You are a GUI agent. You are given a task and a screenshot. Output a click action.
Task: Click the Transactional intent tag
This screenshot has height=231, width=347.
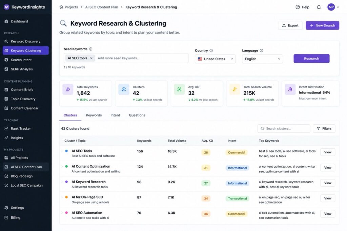coord(238,198)
